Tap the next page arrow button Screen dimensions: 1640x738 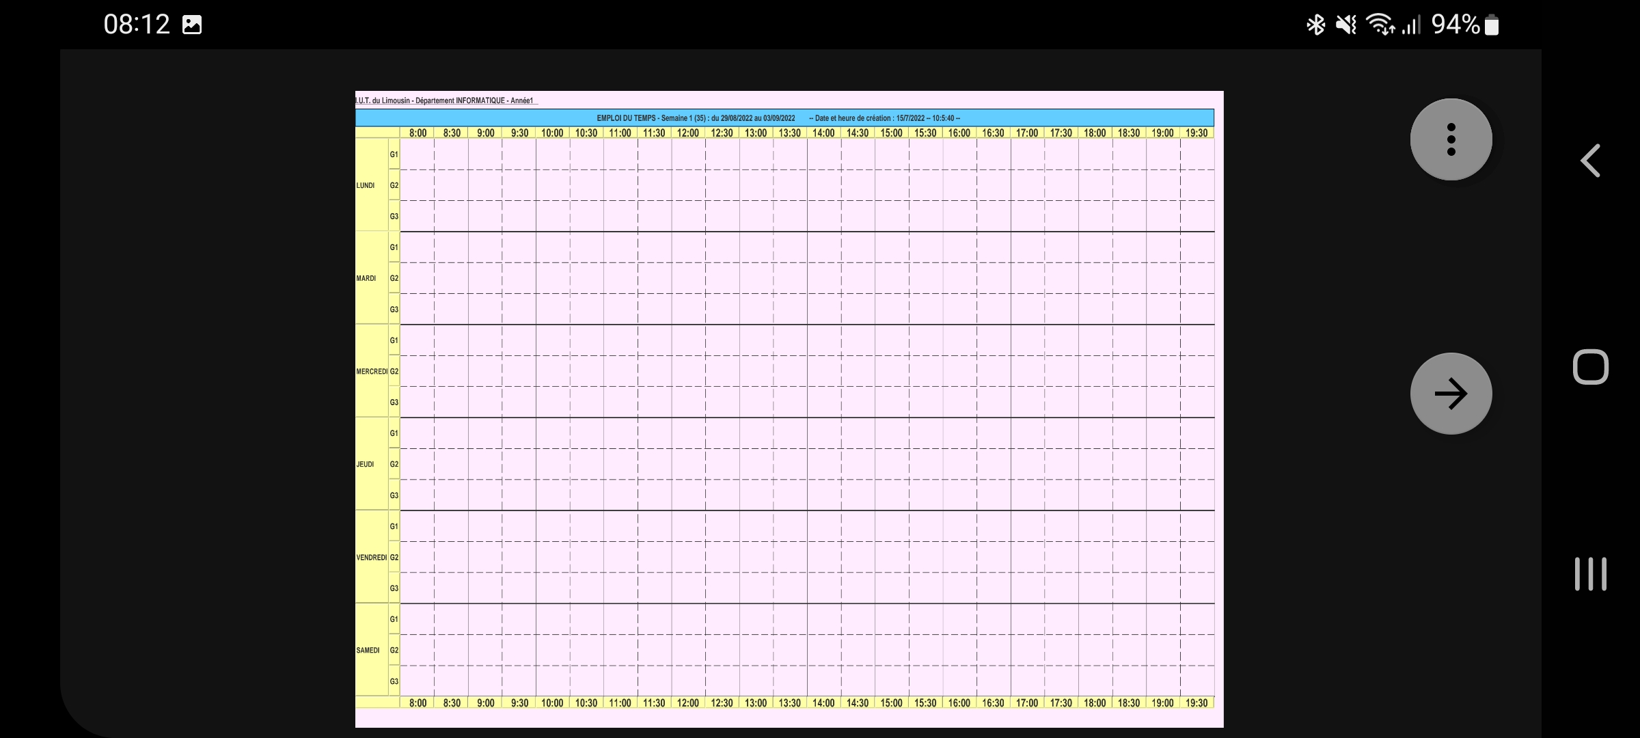coord(1451,394)
